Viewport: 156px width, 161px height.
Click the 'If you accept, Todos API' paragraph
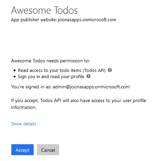coord(78,104)
